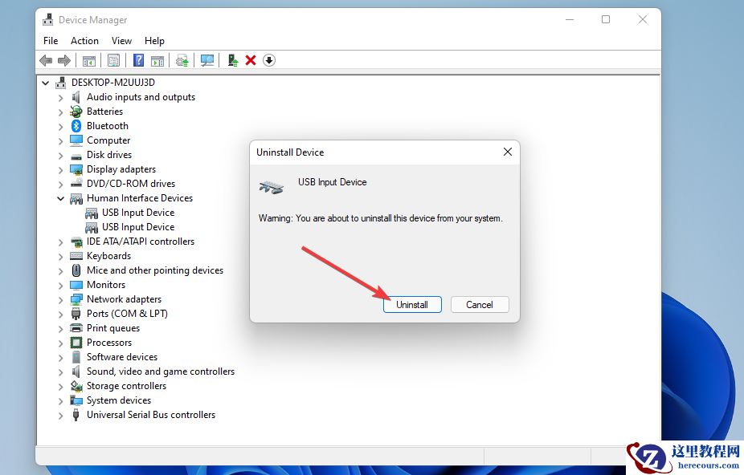Expand the Universal Serial Bus controllers category
This screenshot has height=475, width=744.
point(60,415)
